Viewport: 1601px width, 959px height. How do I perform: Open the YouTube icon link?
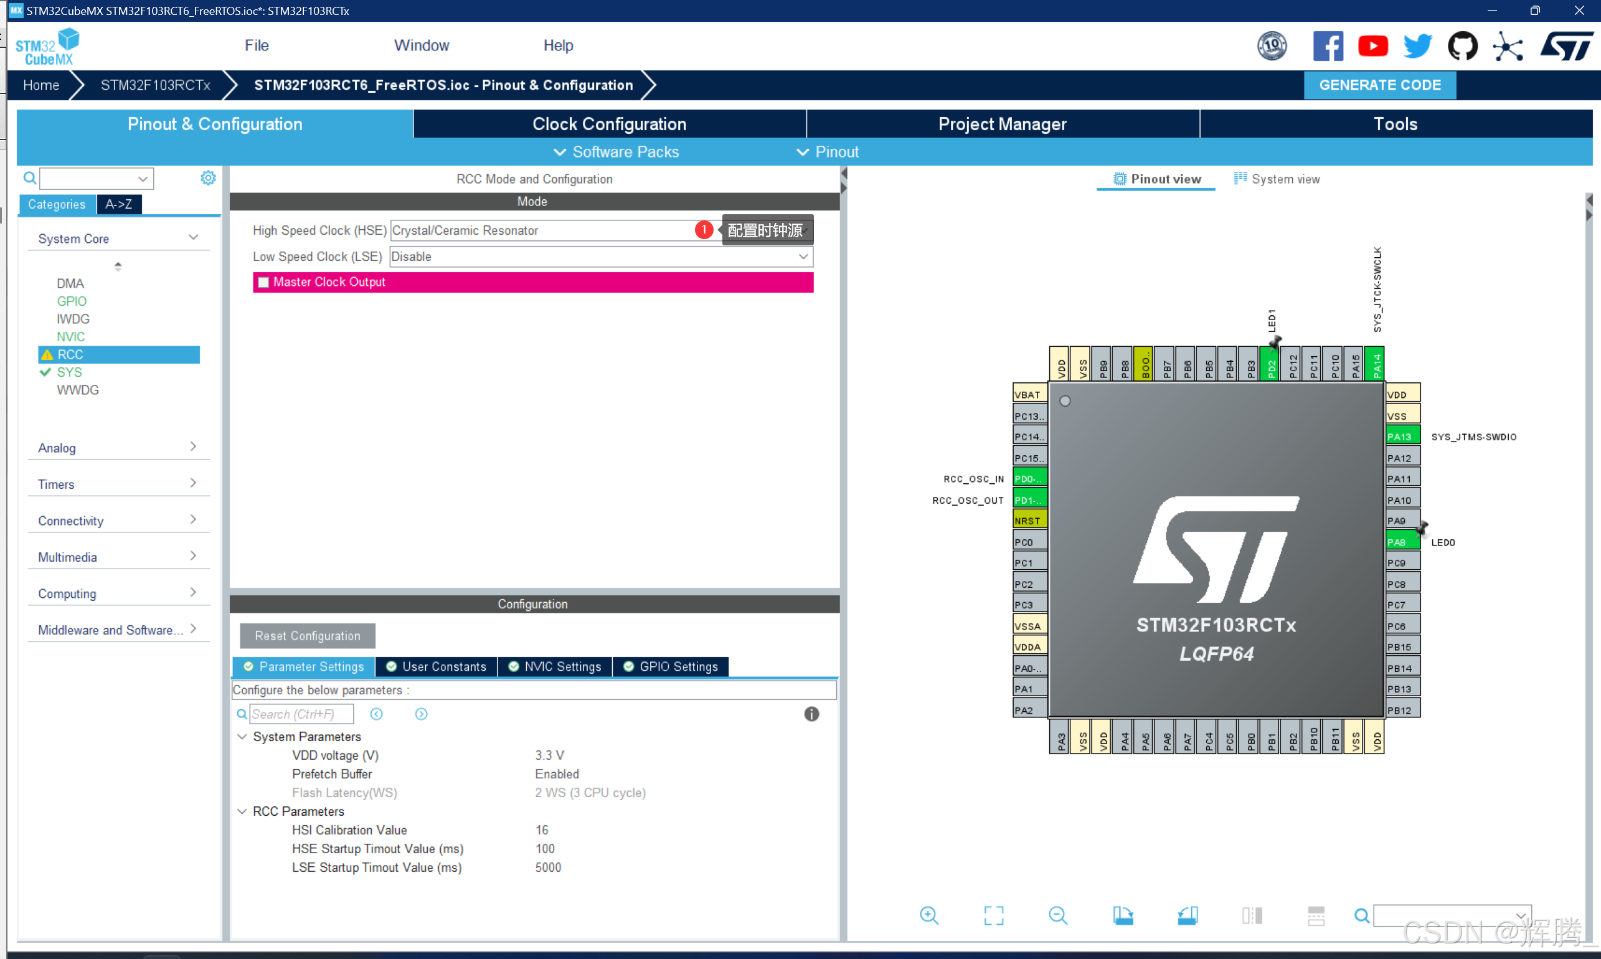click(1372, 47)
